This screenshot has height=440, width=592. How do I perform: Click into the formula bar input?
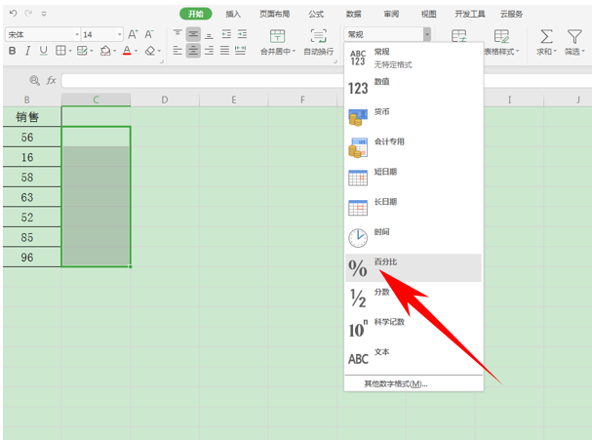click(x=204, y=80)
